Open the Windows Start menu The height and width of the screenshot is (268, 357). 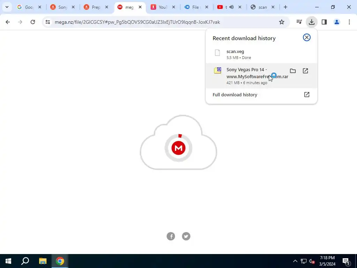point(8,261)
